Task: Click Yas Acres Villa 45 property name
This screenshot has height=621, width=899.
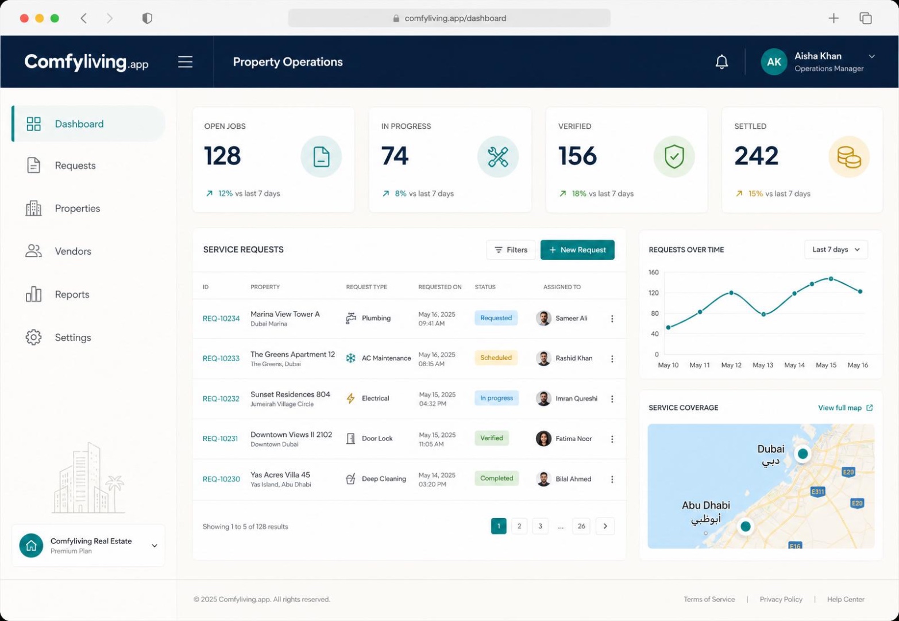Action: coord(280,475)
